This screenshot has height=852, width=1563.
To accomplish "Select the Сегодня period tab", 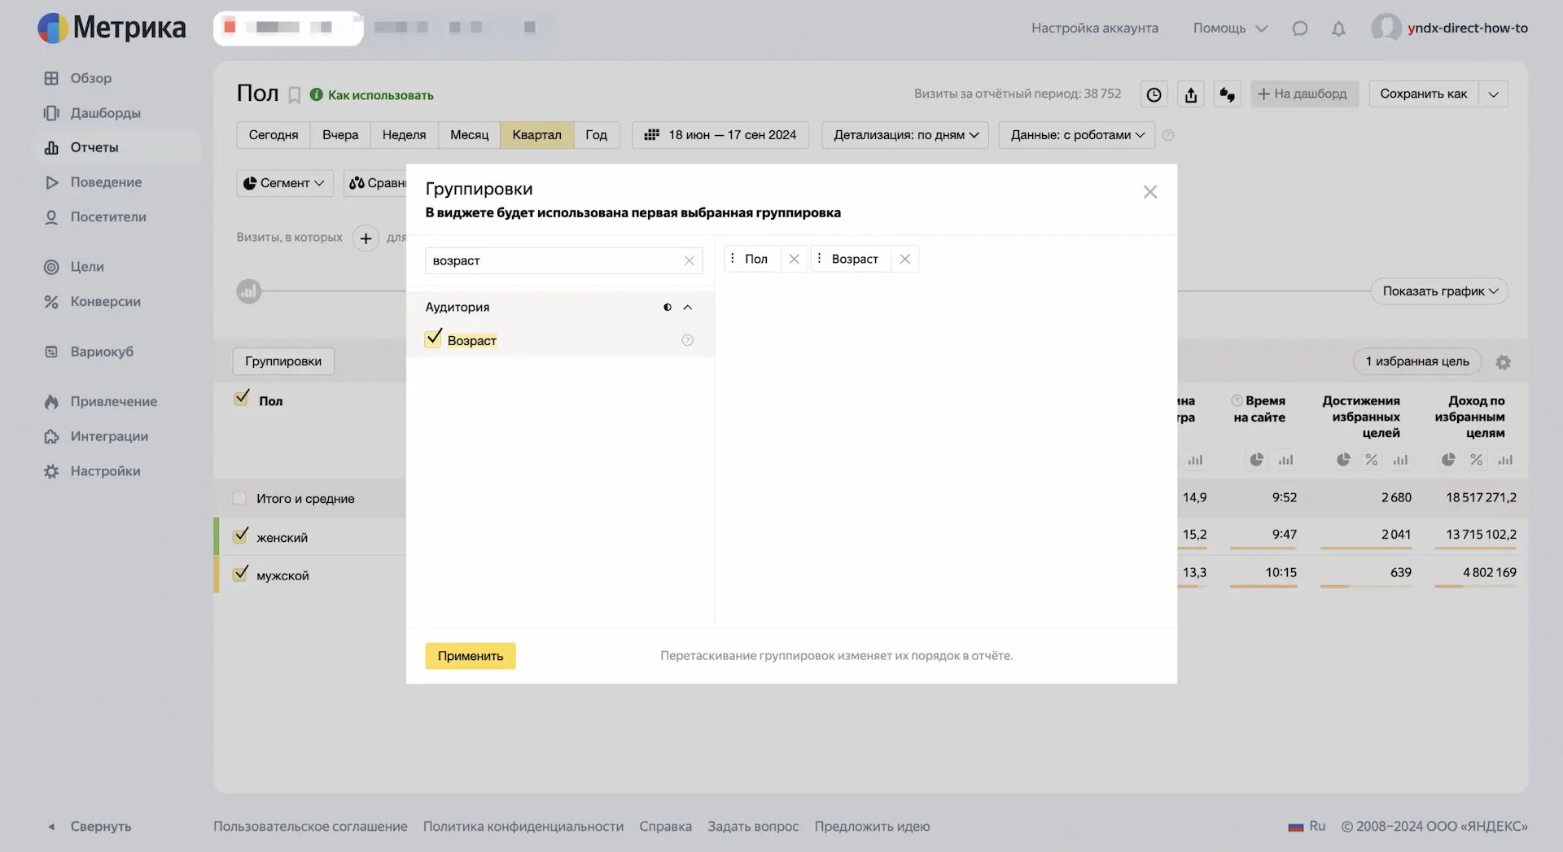I will [x=273, y=135].
